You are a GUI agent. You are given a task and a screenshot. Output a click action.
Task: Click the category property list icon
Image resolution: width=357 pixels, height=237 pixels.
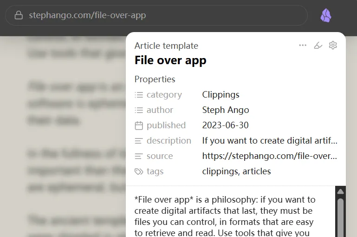click(x=139, y=95)
